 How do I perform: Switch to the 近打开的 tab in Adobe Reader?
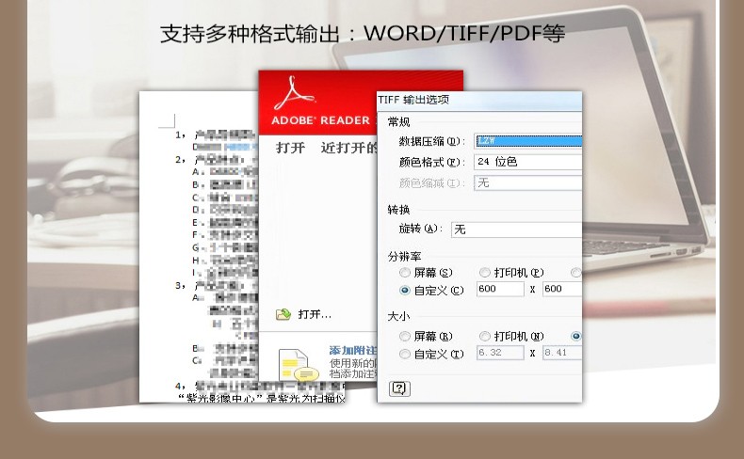point(348,148)
